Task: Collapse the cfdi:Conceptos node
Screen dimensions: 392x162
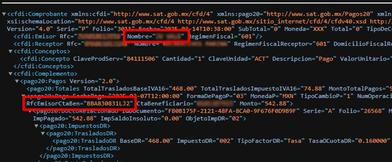Action: click(x=11, y=51)
